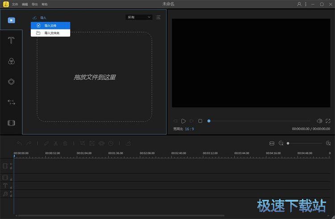335x219 pixels.
Task: Click the video track filmstrip icon
Action: (x=5, y=166)
